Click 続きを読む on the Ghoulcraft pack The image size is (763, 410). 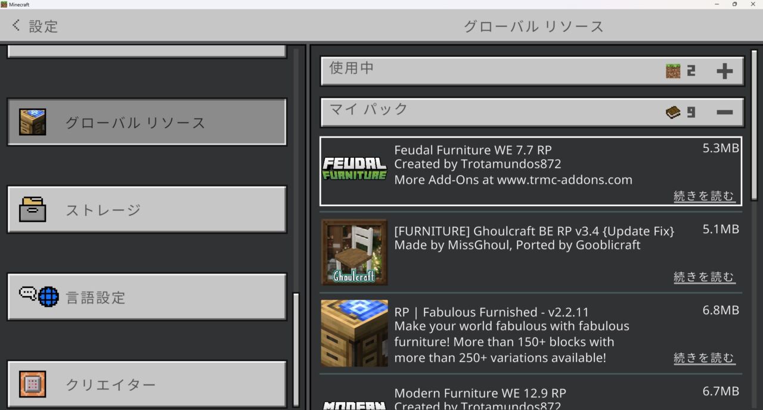click(704, 277)
